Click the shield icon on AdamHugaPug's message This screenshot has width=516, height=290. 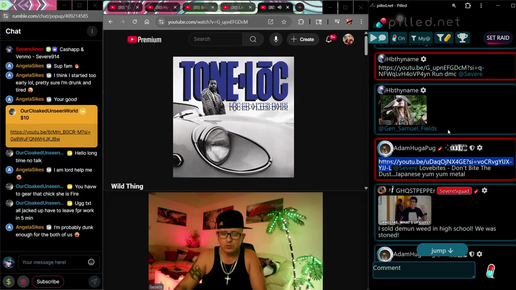tap(472, 148)
